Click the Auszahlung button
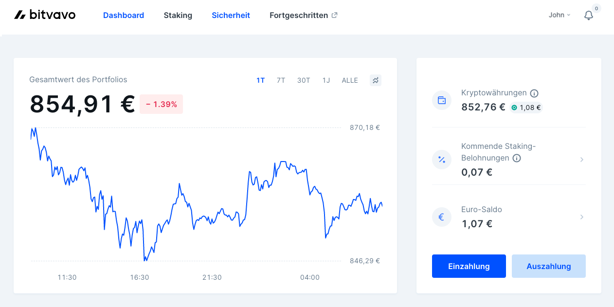Image resolution: width=614 pixels, height=307 pixels. pyautogui.click(x=549, y=266)
